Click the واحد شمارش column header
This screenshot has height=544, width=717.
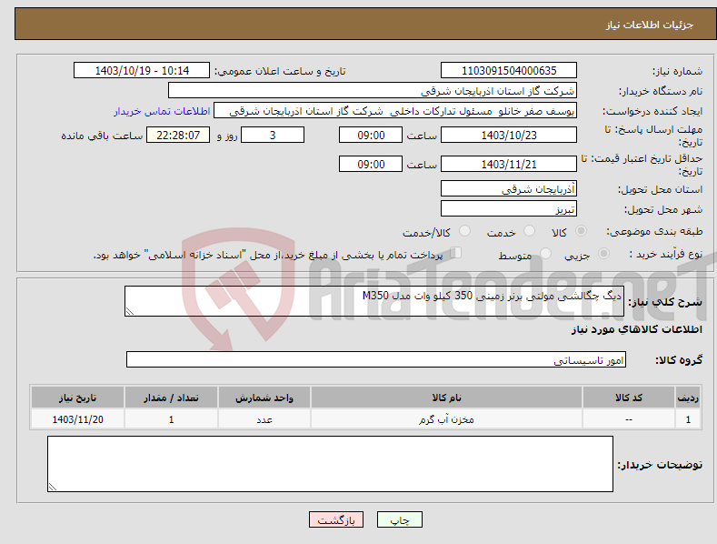point(264,398)
